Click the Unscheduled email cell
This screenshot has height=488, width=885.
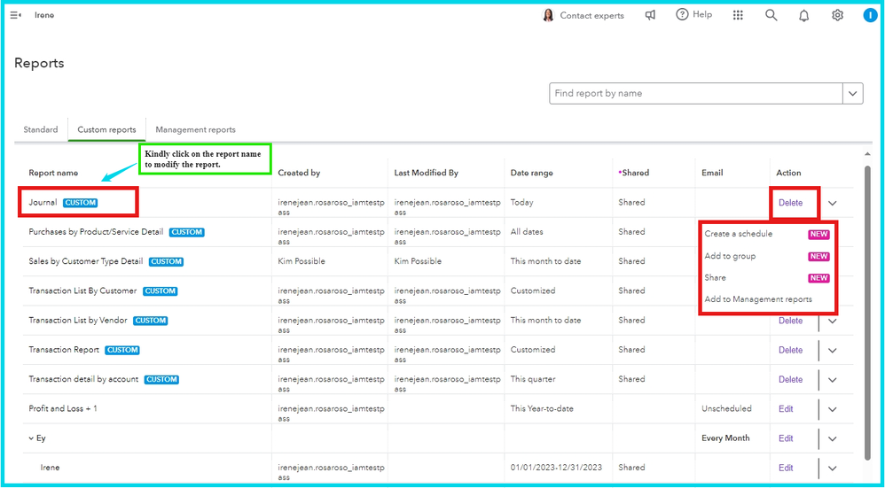tap(726, 408)
